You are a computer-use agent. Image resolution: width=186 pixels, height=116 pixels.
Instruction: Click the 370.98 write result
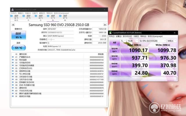163,65
